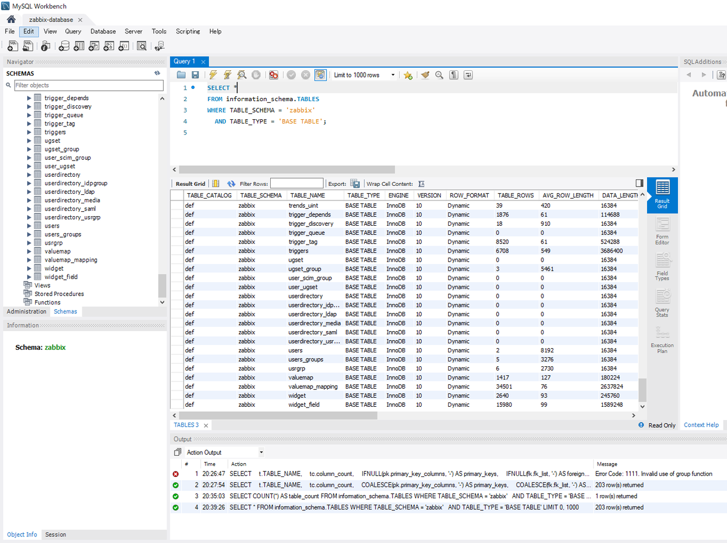Rollback the transaction X icon
The image size is (727, 543).
coord(305,75)
